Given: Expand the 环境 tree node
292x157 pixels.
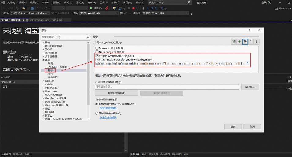Looking at the screenshot, I should pos(43,43).
